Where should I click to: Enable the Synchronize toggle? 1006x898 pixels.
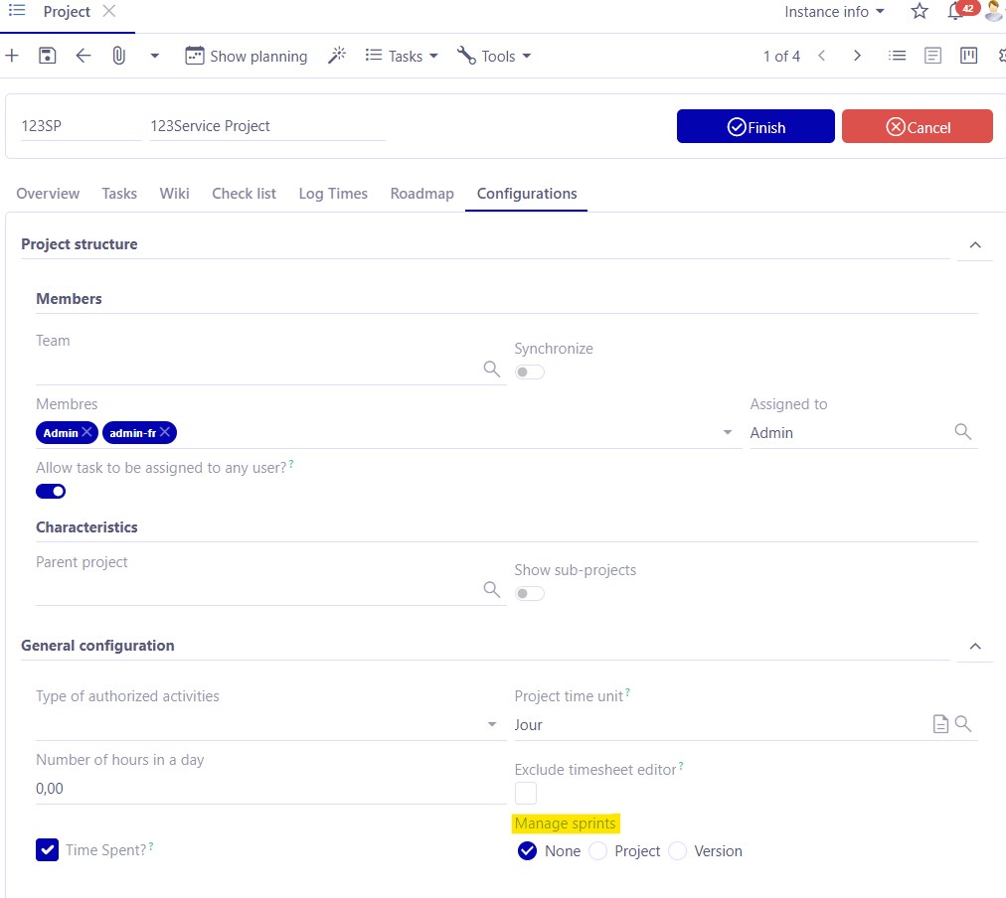coord(529,371)
